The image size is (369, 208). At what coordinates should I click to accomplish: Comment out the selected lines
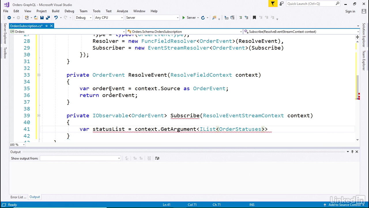[x=240, y=18]
